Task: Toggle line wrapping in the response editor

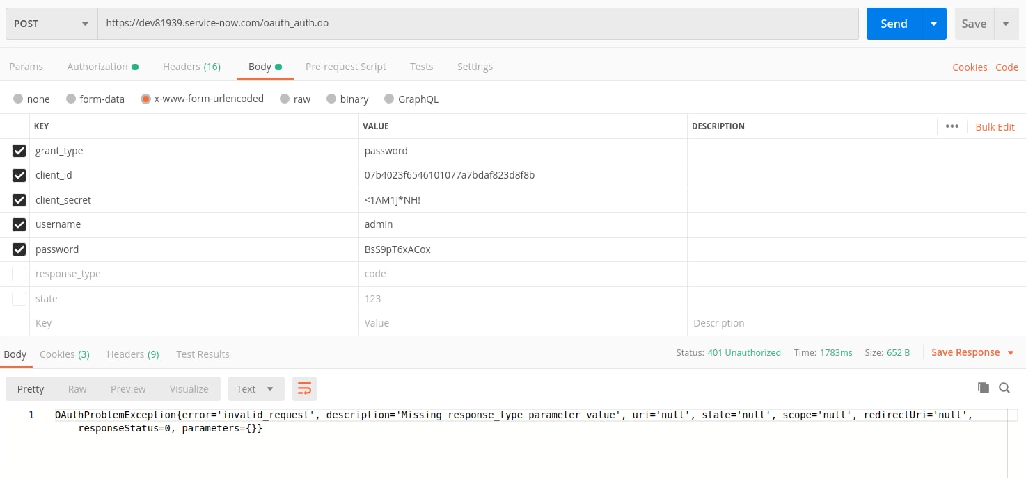Action: (304, 388)
